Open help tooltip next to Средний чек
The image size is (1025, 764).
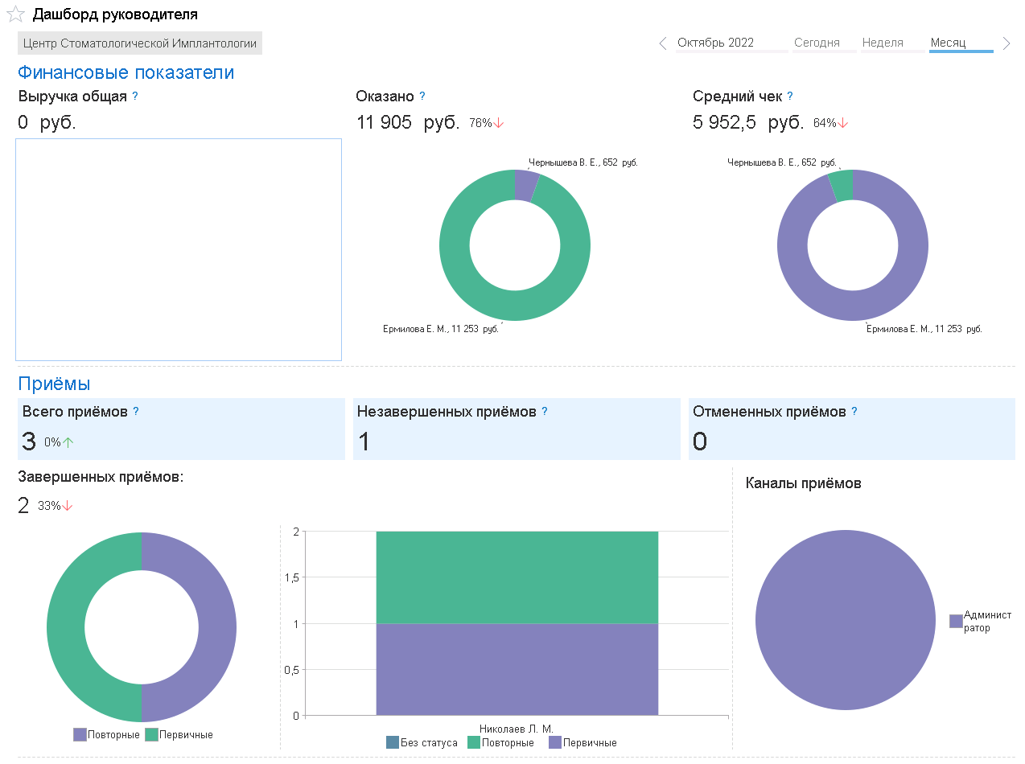tap(790, 96)
